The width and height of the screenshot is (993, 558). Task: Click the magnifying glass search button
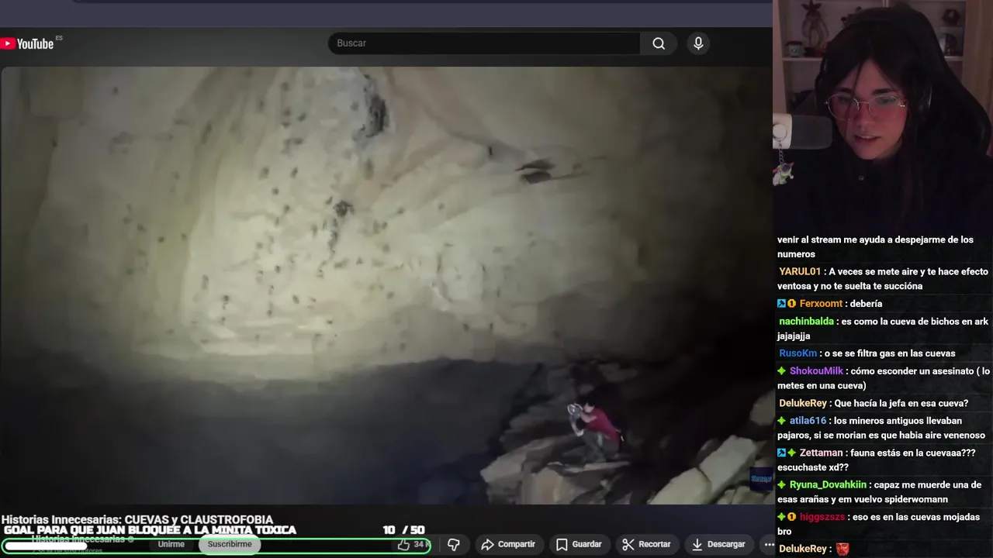(659, 43)
